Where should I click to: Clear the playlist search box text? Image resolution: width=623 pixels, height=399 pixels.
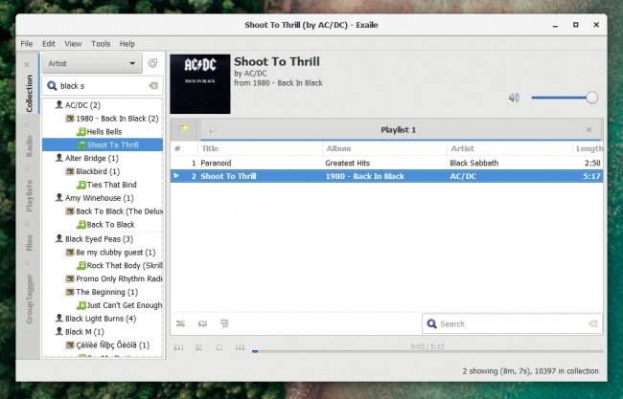coord(592,324)
